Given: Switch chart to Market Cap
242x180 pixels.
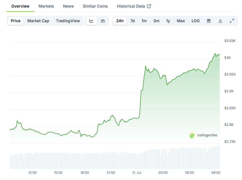Looking at the screenshot, I should (38, 21).
